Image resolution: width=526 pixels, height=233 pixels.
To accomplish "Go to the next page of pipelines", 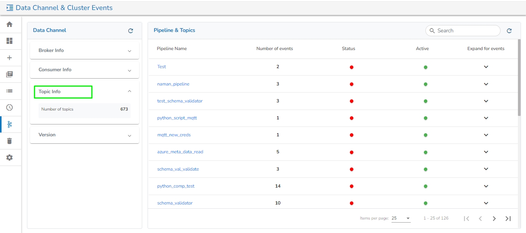I will [x=494, y=218].
